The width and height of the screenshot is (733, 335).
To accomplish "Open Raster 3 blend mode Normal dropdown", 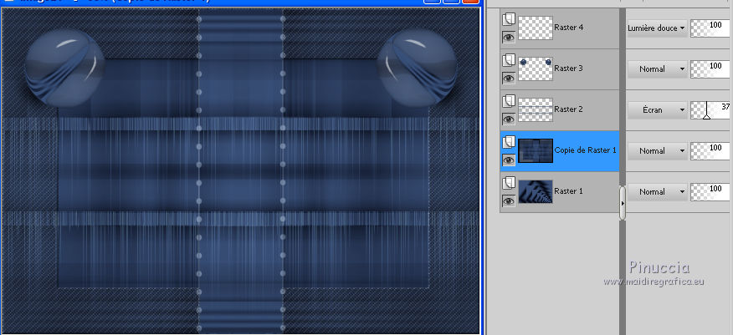I will (x=657, y=69).
